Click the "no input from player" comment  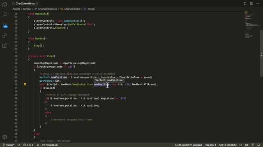pos(55,141)
